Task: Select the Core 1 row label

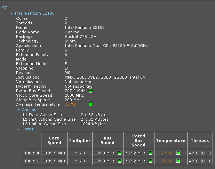Action: 32,161
